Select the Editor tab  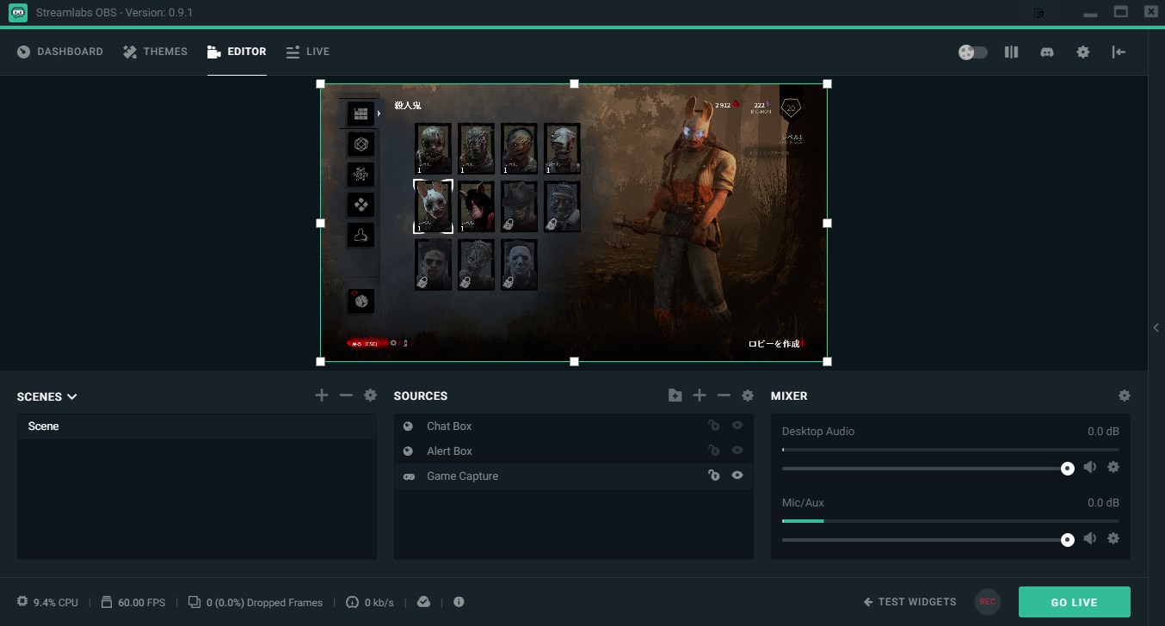tap(237, 52)
